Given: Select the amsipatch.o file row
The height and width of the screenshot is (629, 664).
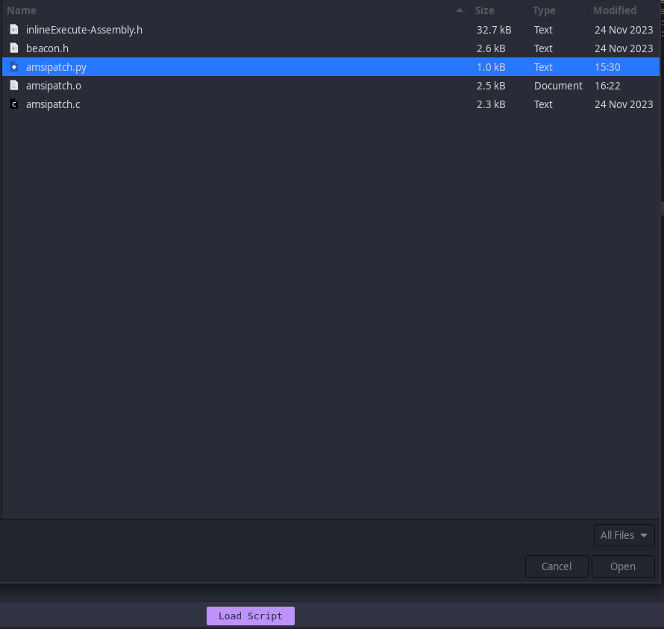Looking at the screenshot, I should click(x=224, y=85).
